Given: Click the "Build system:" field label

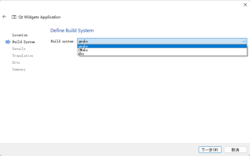Looking at the screenshot, I should pyautogui.click(x=62, y=41).
